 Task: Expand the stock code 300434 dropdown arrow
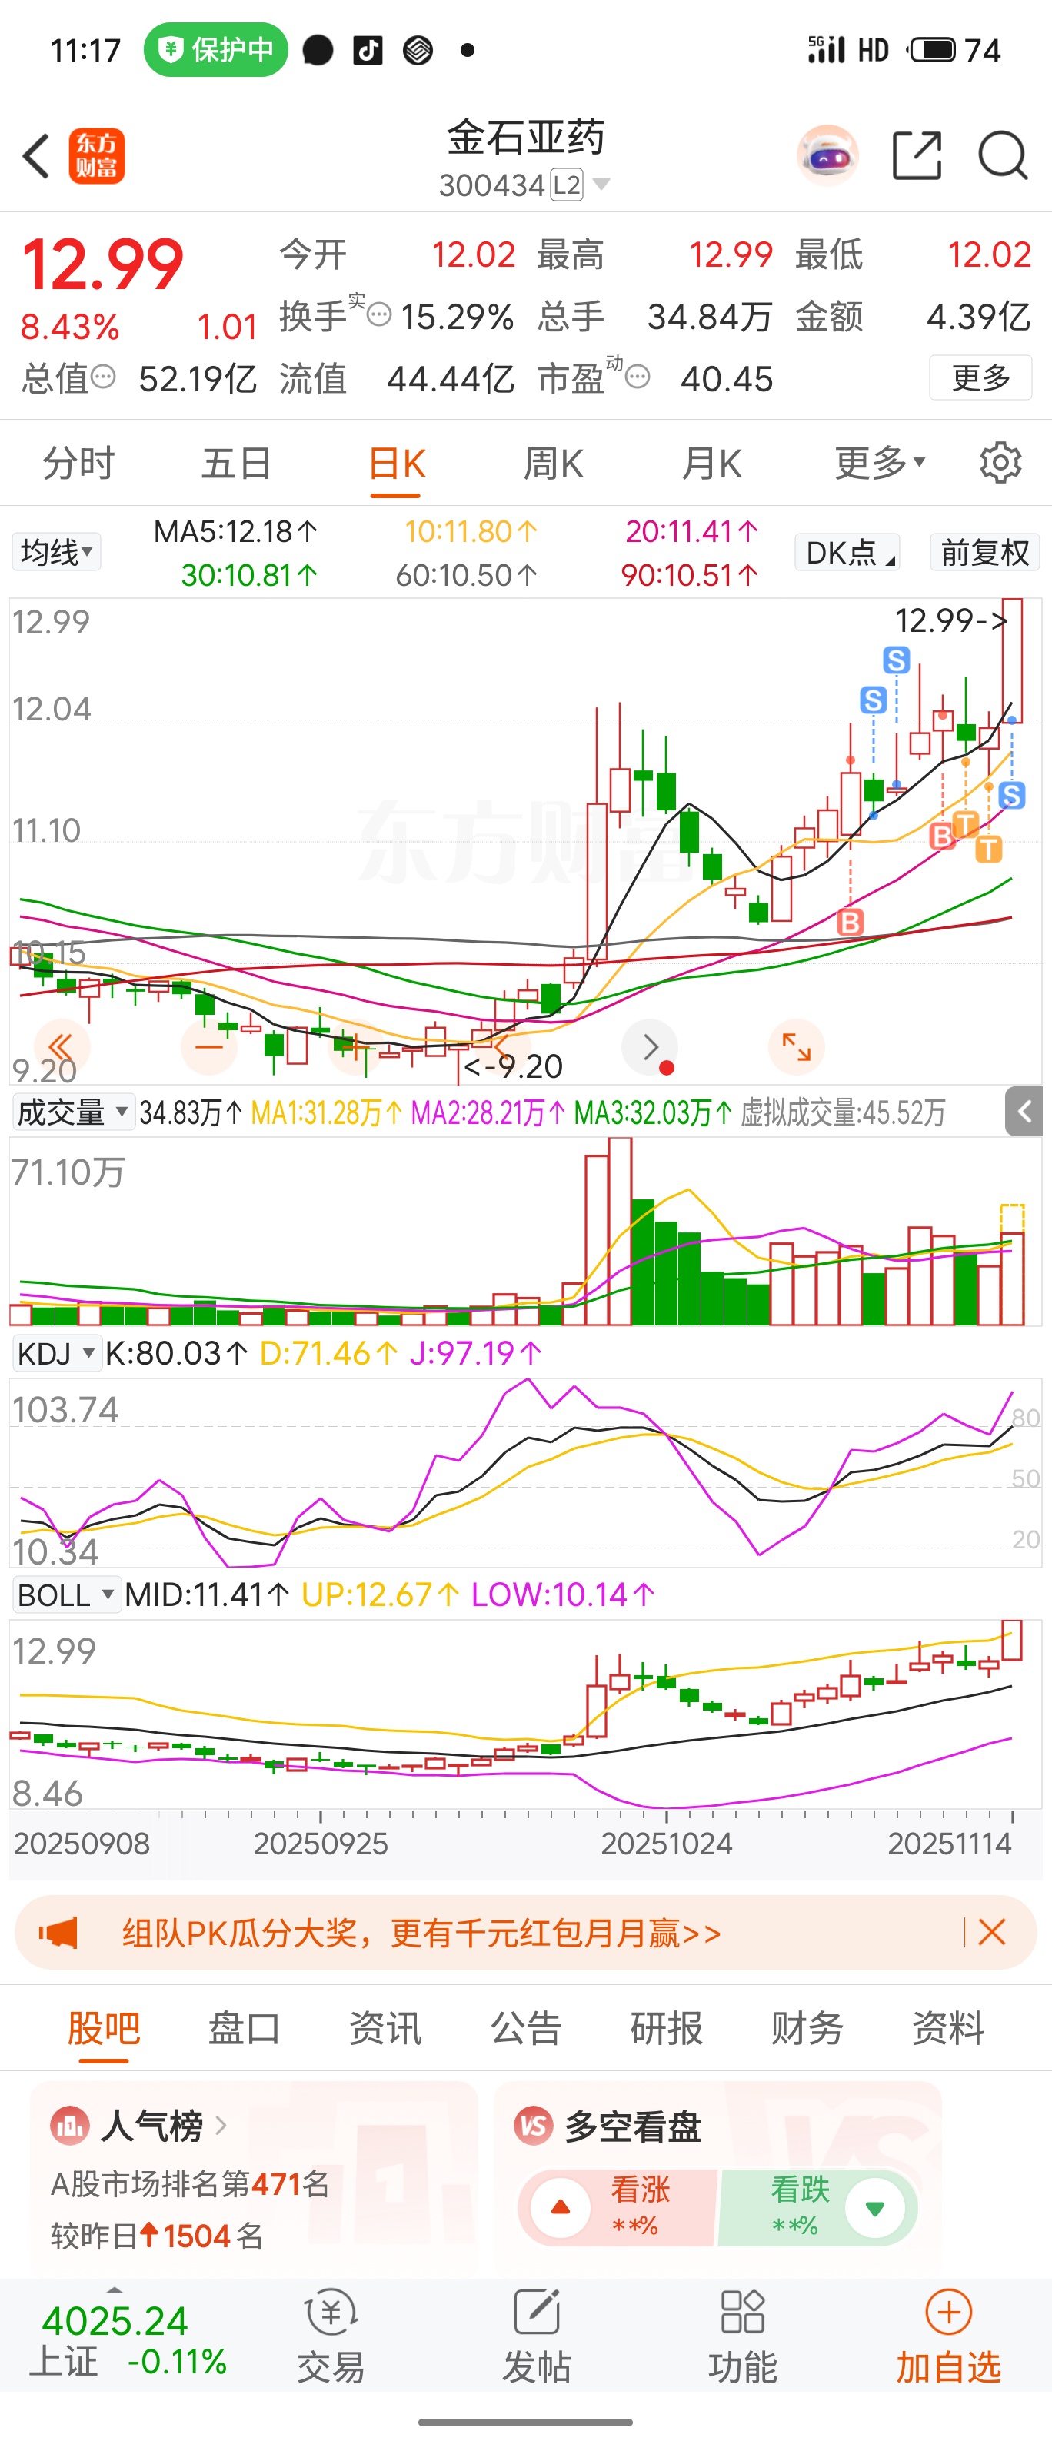click(x=601, y=183)
